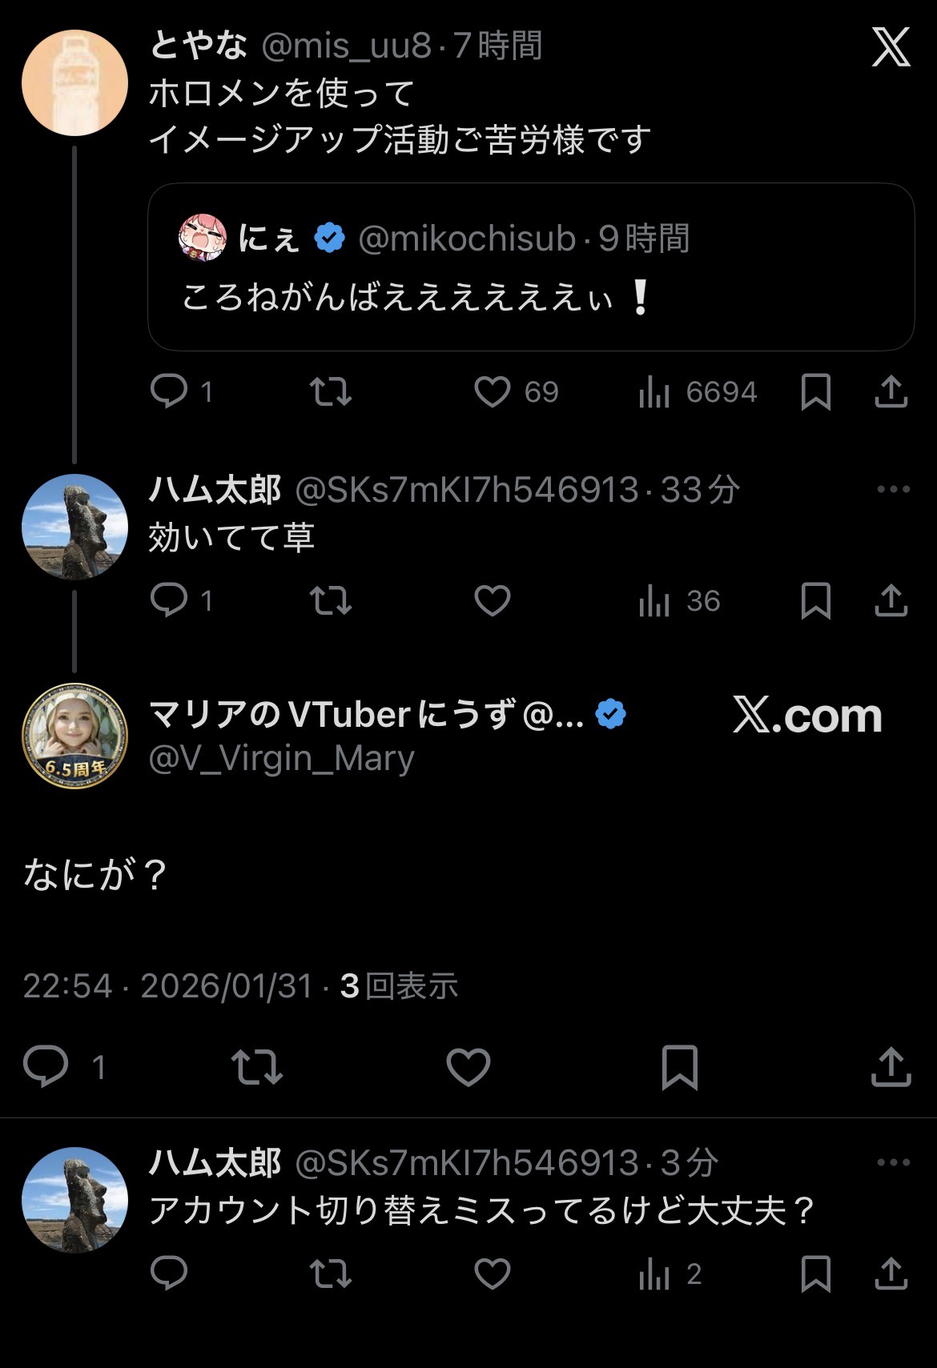Like the main "なにが？" post

[468, 1067]
